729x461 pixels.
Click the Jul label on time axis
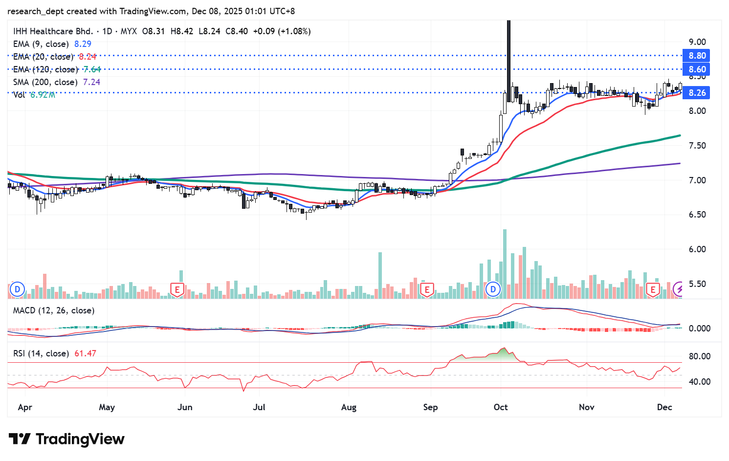(259, 407)
